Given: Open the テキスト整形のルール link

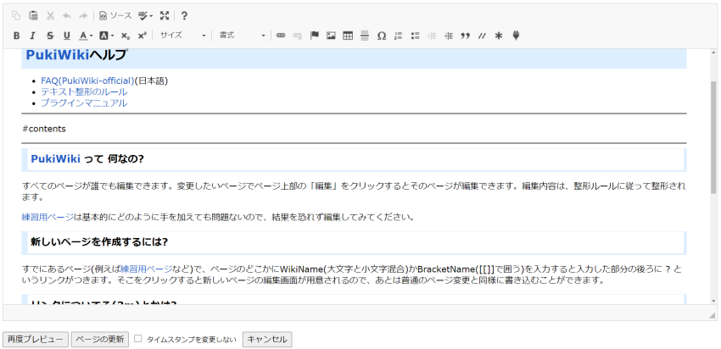Looking at the screenshot, I should point(84,91).
